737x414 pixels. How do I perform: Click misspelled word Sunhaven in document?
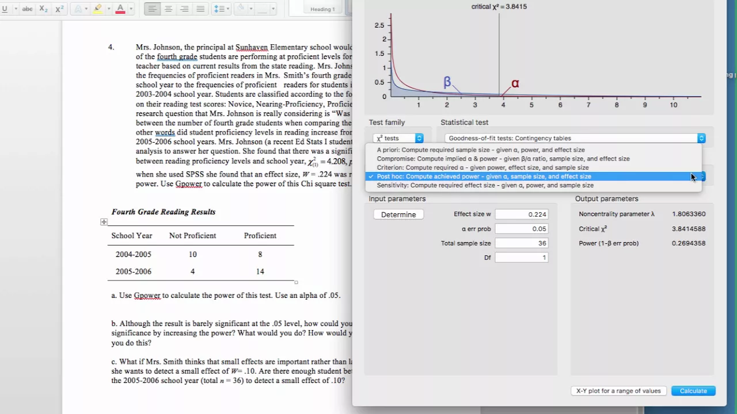click(252, 47)
